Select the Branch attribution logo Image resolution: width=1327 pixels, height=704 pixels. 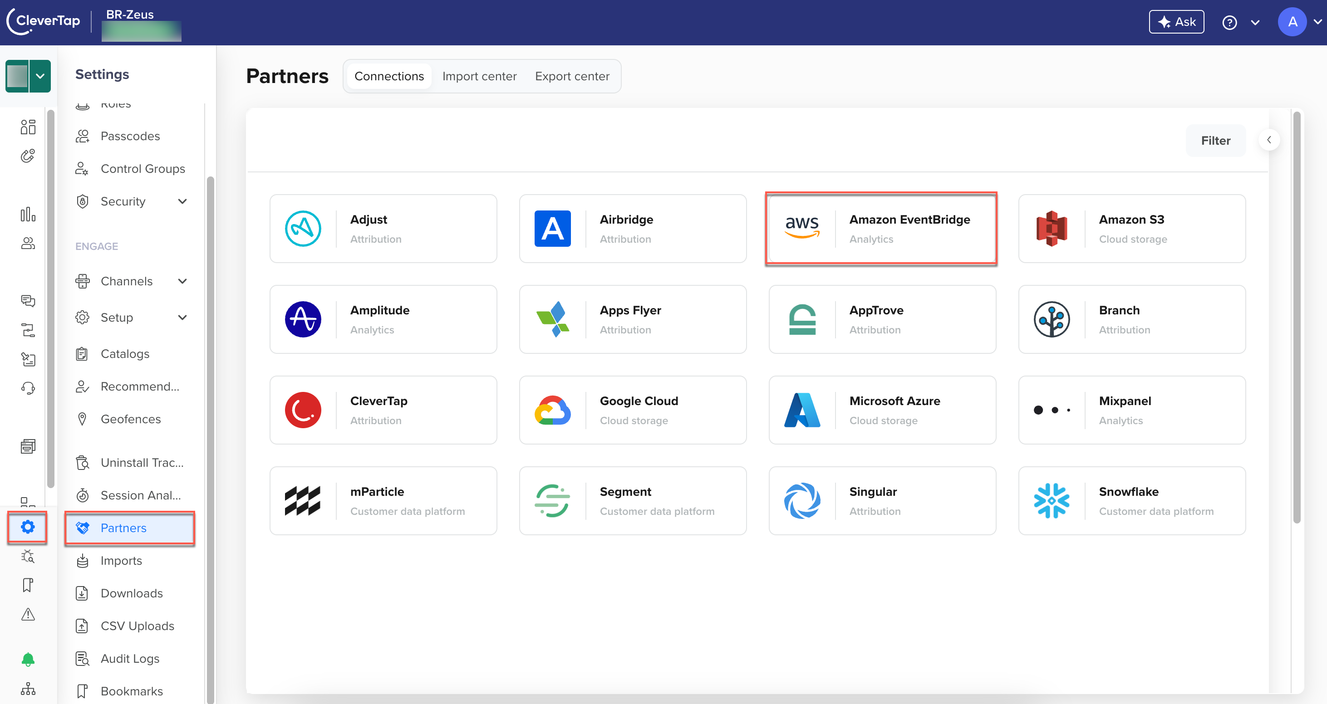coord(1052,319)
